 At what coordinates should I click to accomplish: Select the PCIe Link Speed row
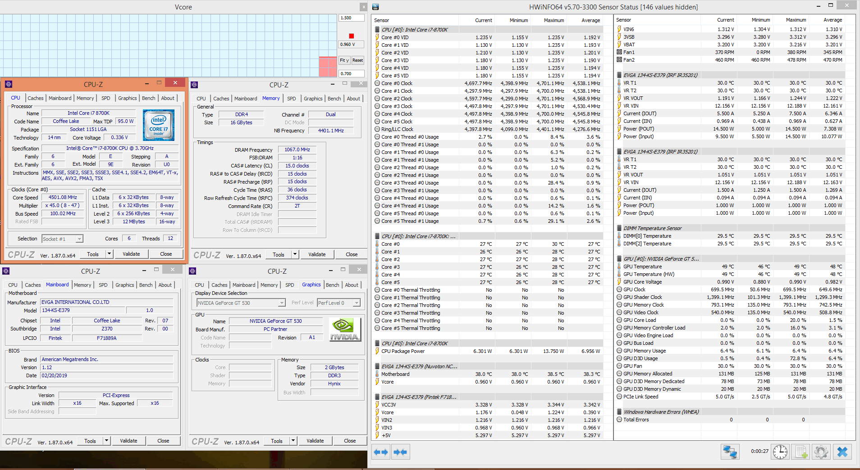pos(730,397)
